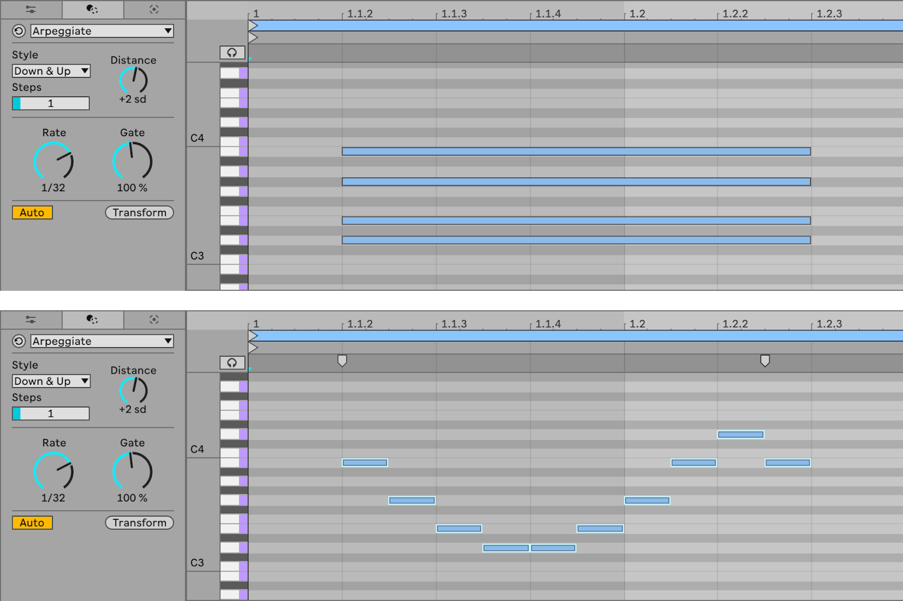
Task: Disable Auto in the bottom Arpeggiate panel
Action: coord(32,523)
